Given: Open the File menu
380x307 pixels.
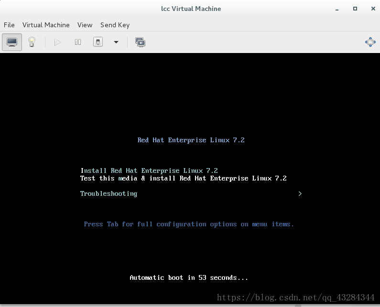Looking at the screenshot, I should (x=9, y=25).
